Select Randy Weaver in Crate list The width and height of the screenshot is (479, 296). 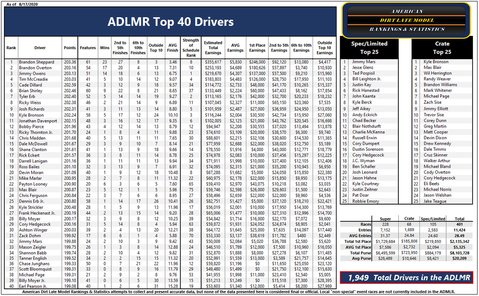(x=437, y=79)
